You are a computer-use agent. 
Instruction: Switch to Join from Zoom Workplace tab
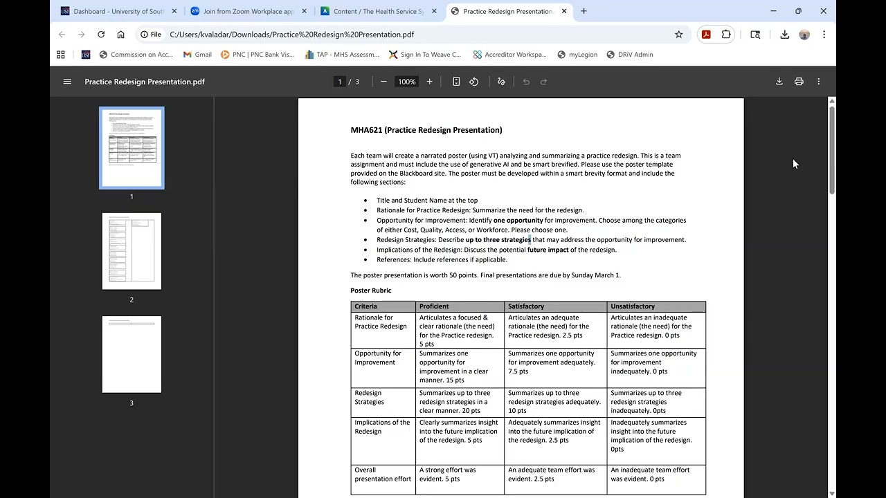pos(248,11)
